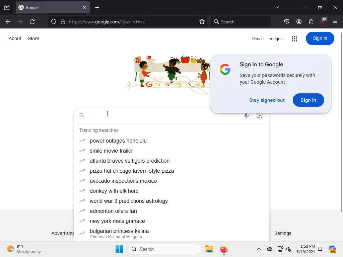The height and width of the screenshot is (257, 343).
Task: Open the weather widget on taskbar
Action: [24, 249]
